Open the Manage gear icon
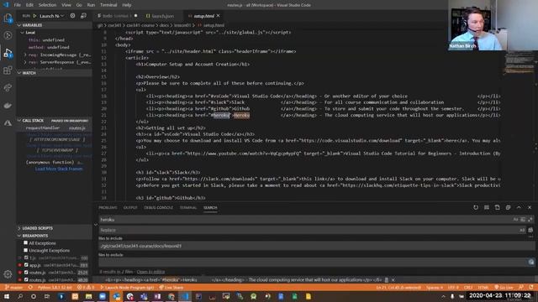Image resolution: width=538 pixels, height=302 pixels. click(x=8, y=274)
